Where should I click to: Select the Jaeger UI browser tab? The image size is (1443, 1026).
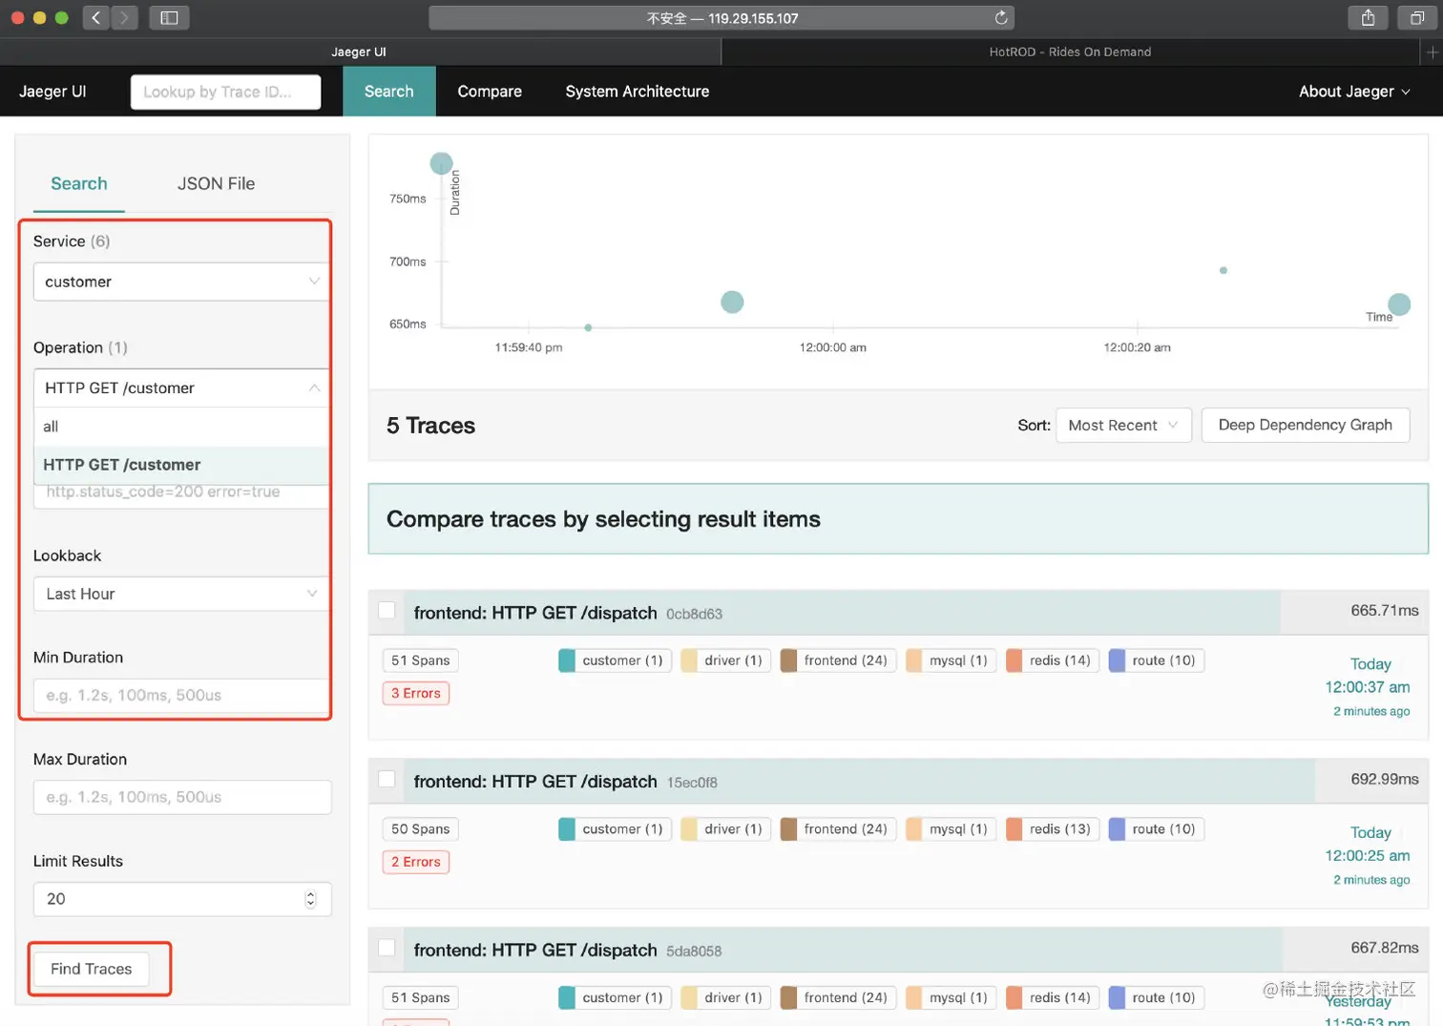pos(359,52)
